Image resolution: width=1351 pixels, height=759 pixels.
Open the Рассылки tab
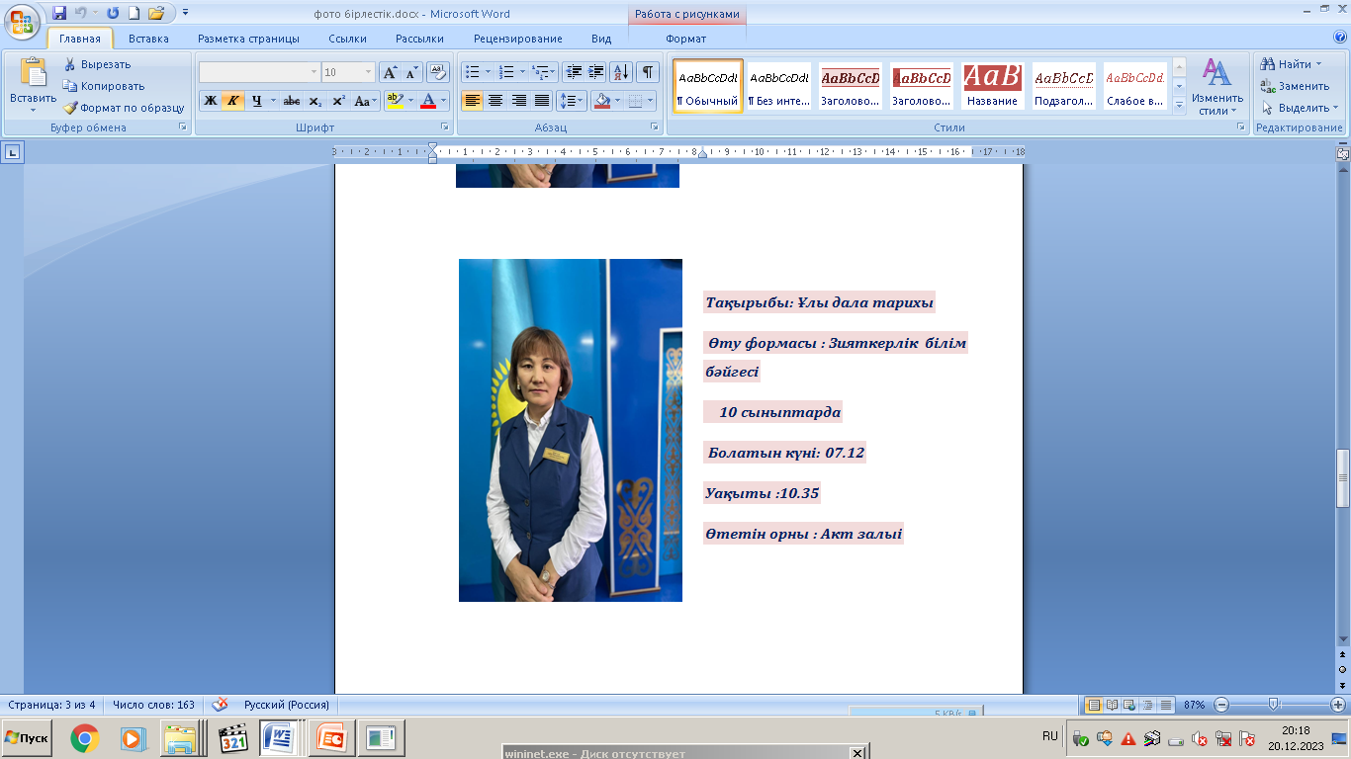click(x=419, y=39)
